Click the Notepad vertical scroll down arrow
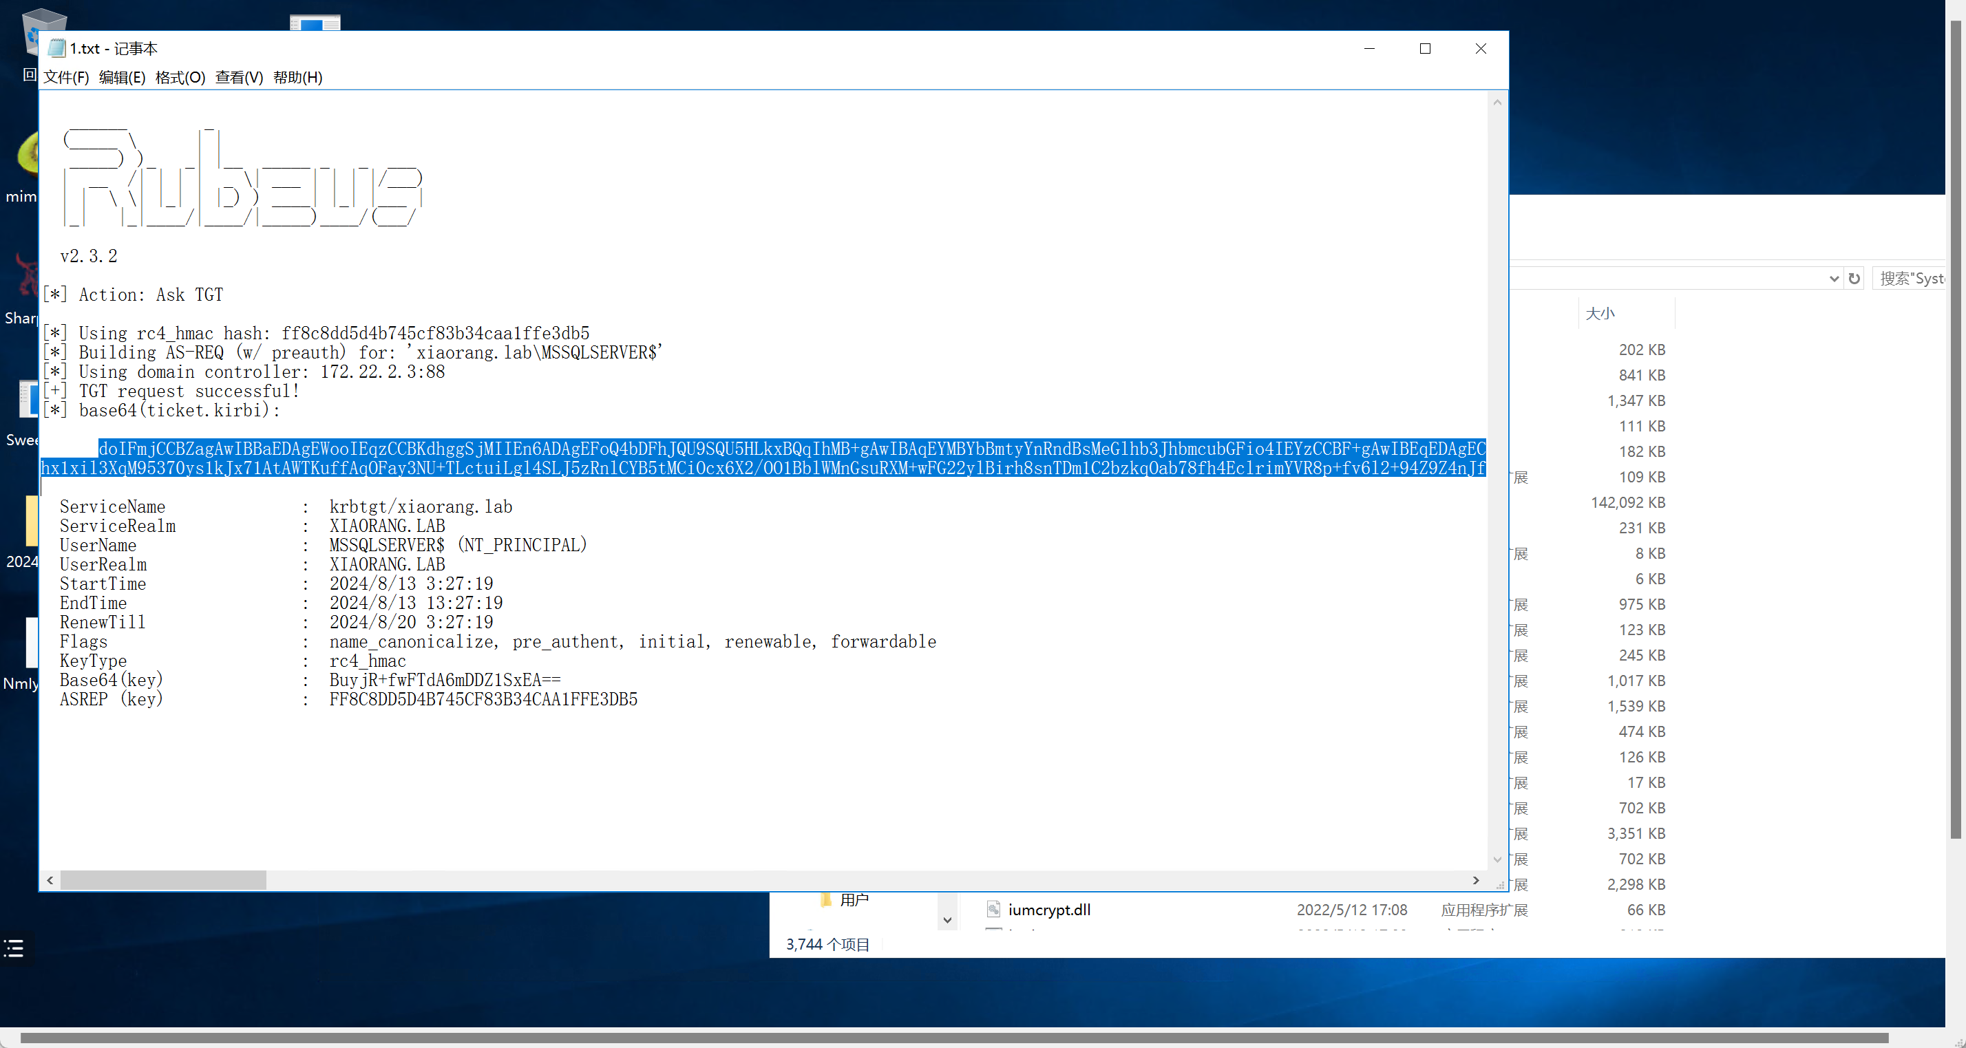This screenshot has width=1966, height=1048. [1497, 860]
